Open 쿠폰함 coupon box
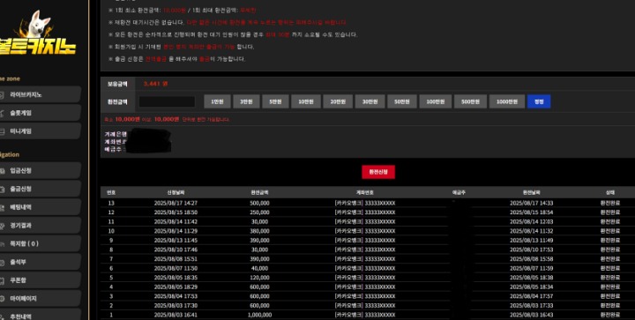This screenshot has height=320, width=635. coord(40,280)
